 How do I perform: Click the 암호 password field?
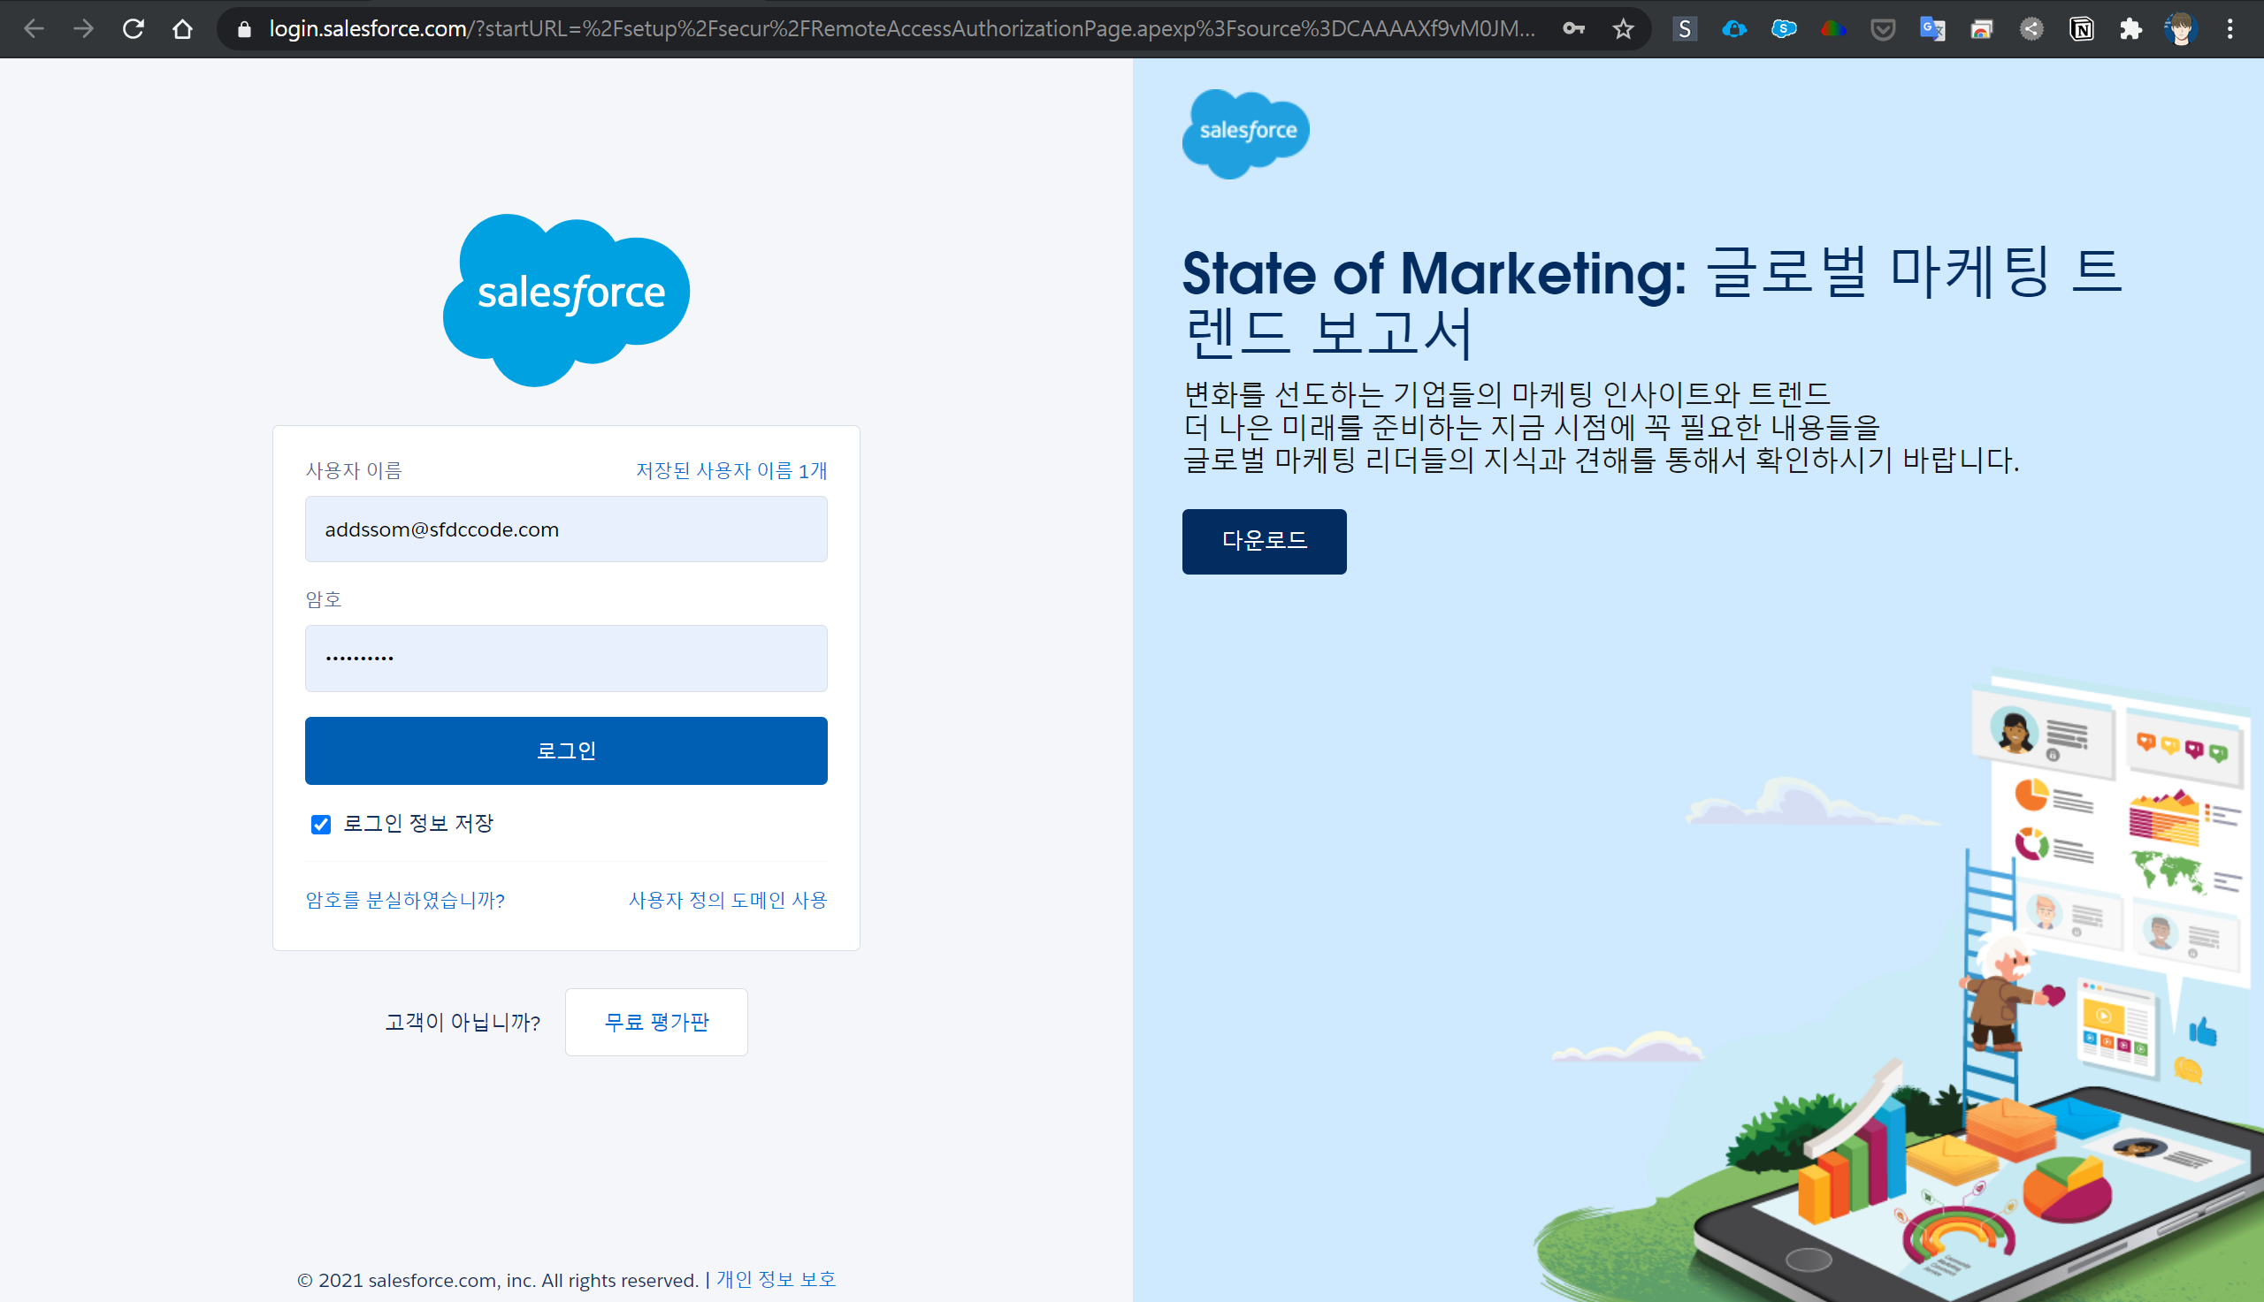pyautogui.click(x=565, y=659)
